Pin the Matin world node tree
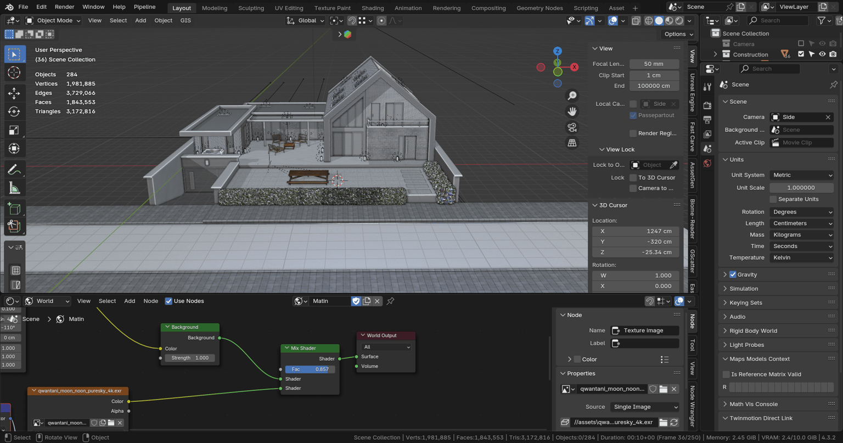 click(391, 301)
